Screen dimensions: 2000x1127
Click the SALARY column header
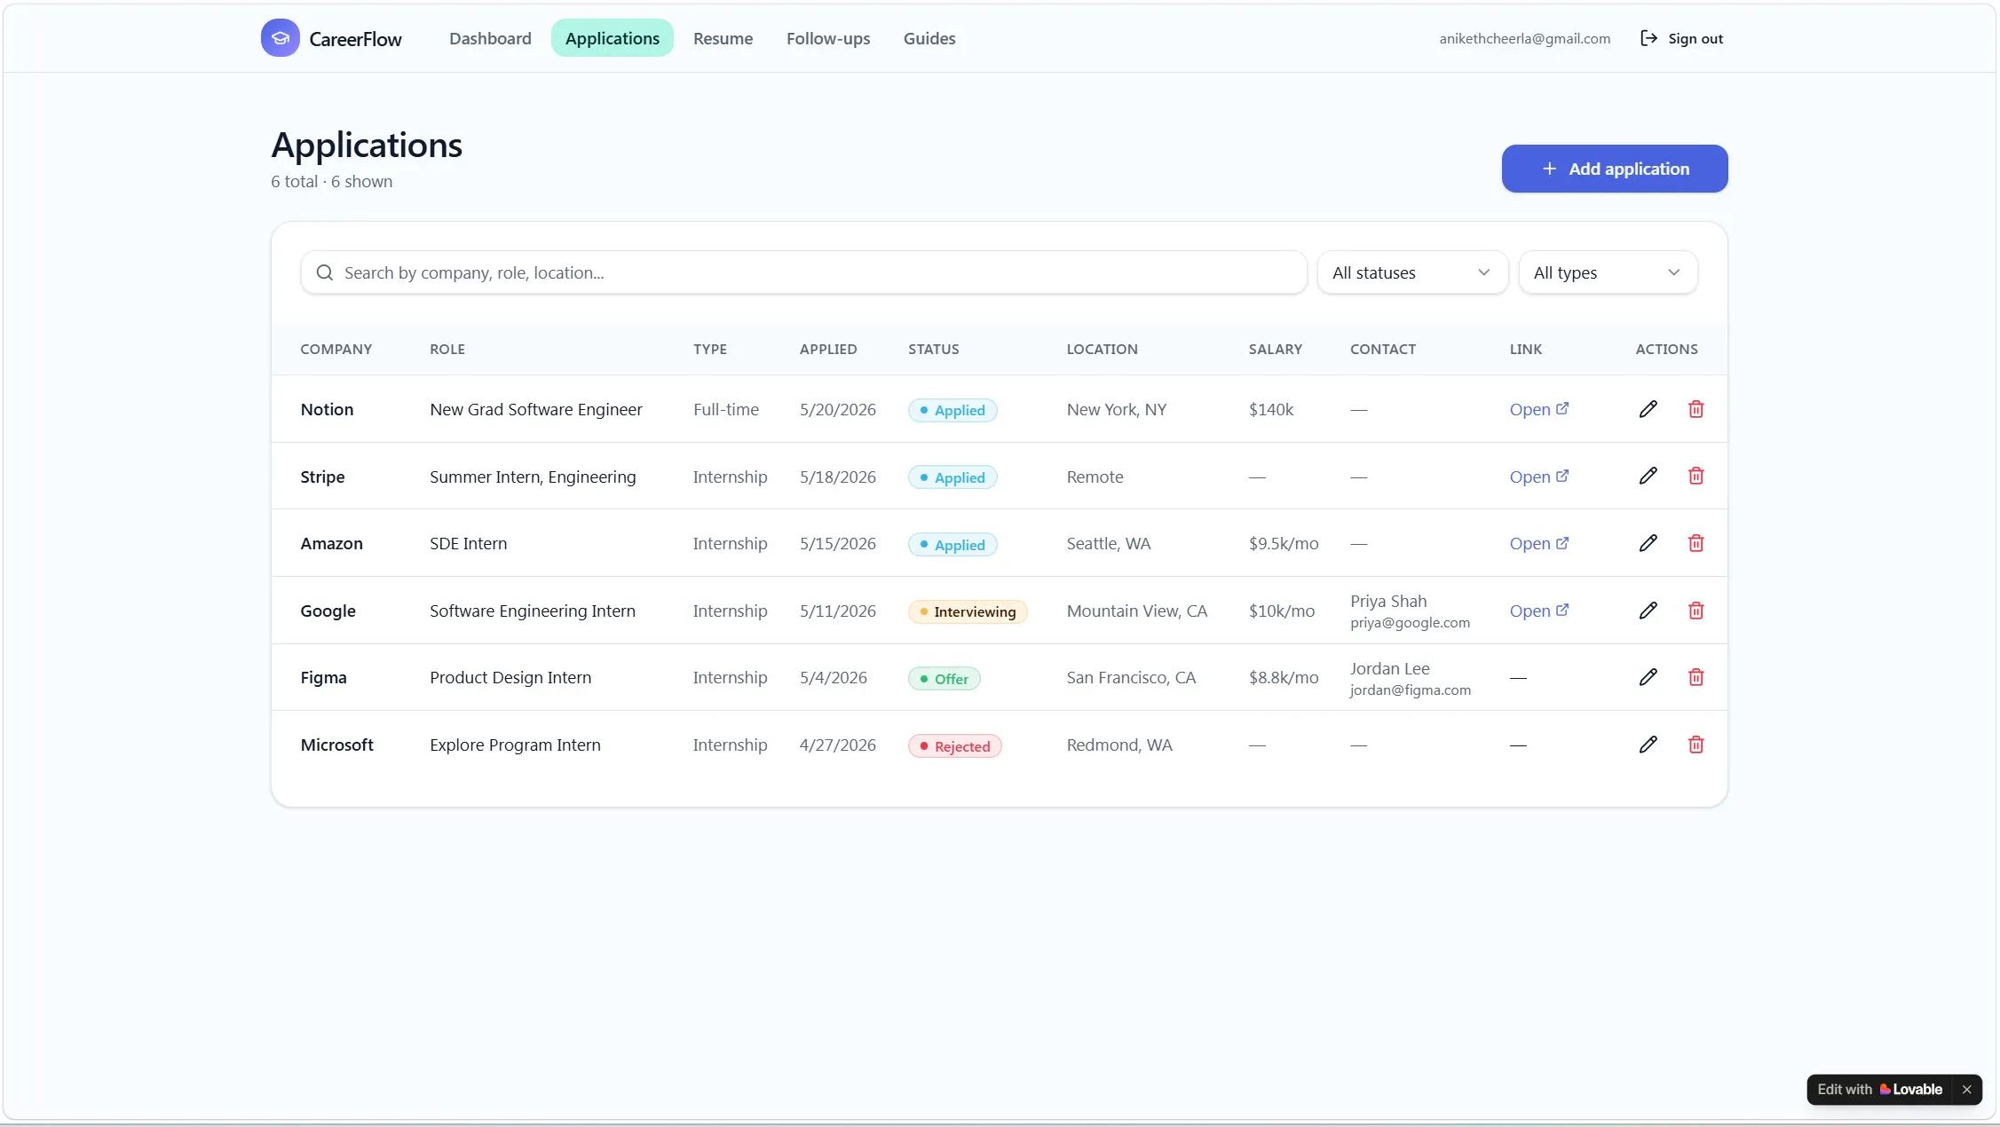click(1275, 349)
